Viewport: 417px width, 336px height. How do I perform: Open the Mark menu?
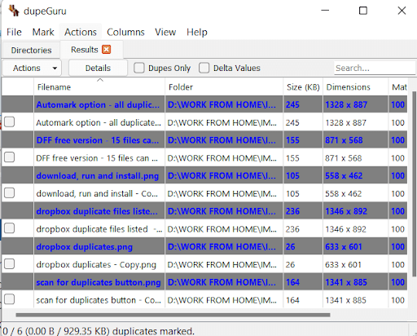pyautogui.click(x=43, y=32)
